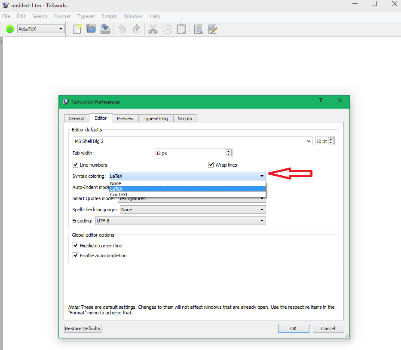The image size is (401, 350).
Task: Open the Encoding UTF-8 dropdown
Action: [181, 221]
